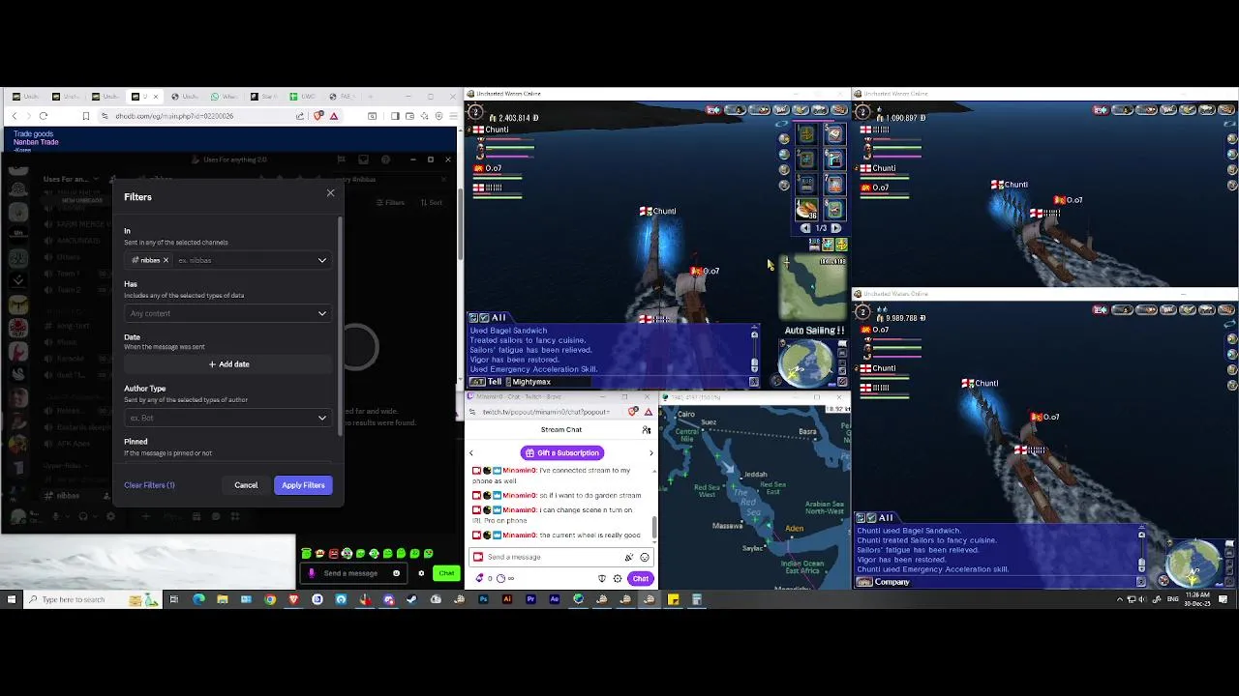Image resolution: width=1239 pixels, height=696 pixels.
Task: Open Twitch chat settings gear
Action: point(618,579)
